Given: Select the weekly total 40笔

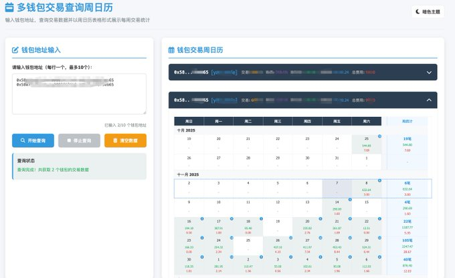Looking at the screenshot, I should (x=407, y=260).
